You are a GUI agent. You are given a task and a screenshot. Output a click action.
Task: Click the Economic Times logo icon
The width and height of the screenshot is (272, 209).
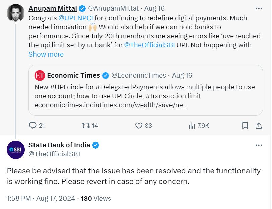tap(40, 76)
